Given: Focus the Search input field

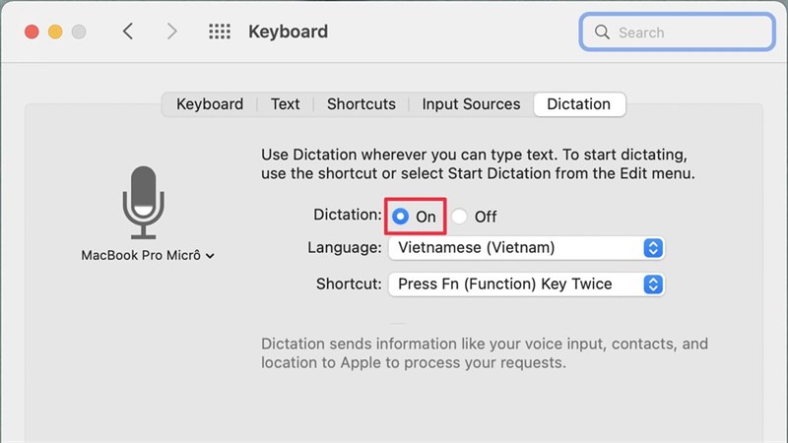Looking at the screenshot, I should click(677, 32).
